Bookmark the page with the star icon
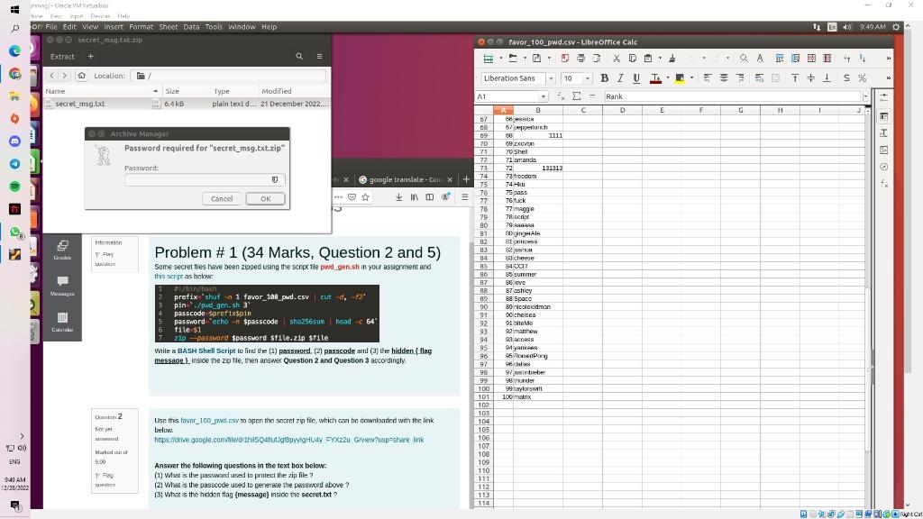 366,197
